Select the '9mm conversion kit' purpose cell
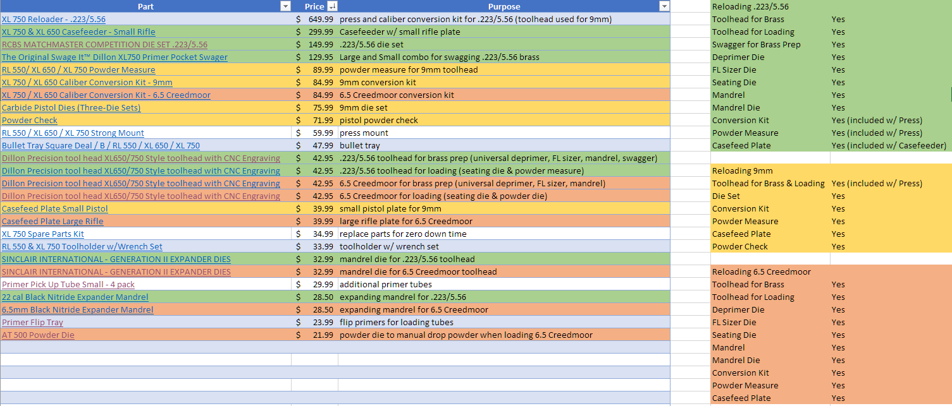 (504, 82)
